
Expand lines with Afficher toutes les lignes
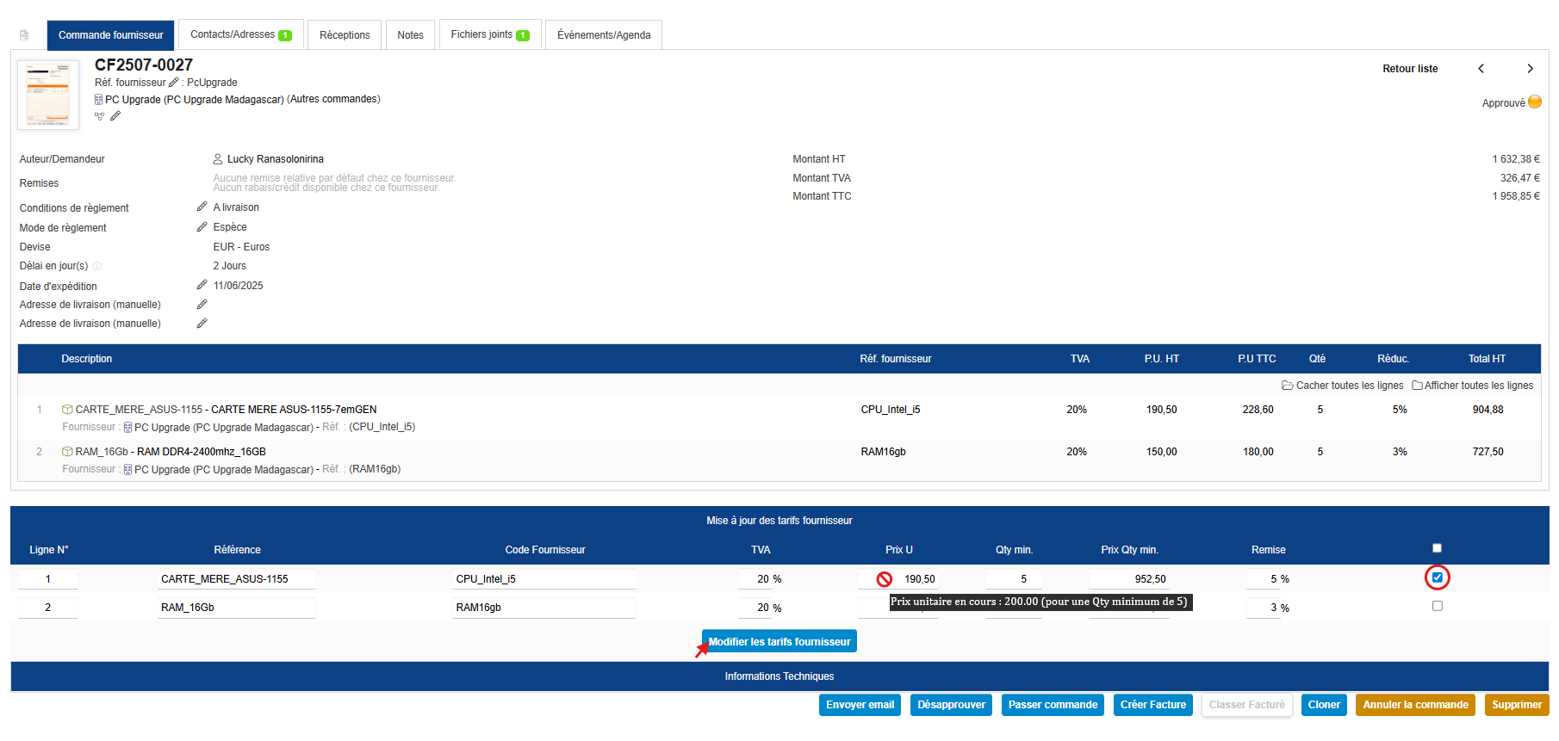coord(1473,386)
